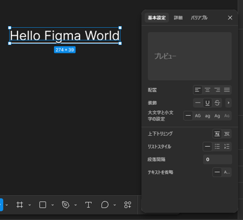
Task: Select the Frame tool in the bottom toolbar
Action: 19,205
